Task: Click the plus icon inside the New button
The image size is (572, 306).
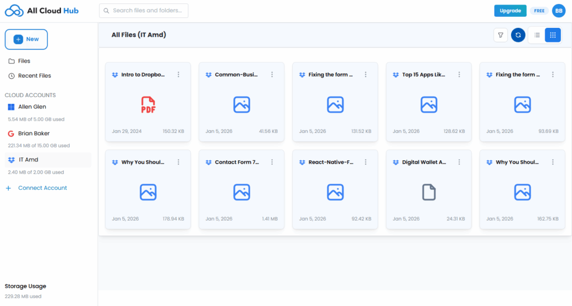Action: point(18,40)
